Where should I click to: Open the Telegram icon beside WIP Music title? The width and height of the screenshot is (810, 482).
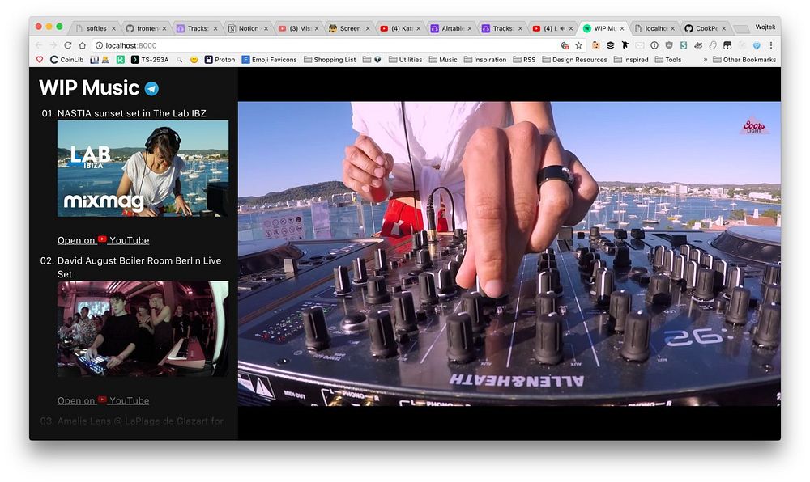coord(151,89)
